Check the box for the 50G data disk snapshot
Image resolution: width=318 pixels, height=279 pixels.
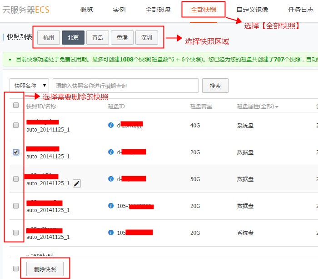click(x=16, y=179)
